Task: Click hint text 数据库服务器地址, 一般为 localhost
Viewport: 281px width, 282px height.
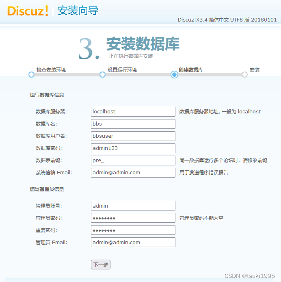Action: (x=220, y=112)
